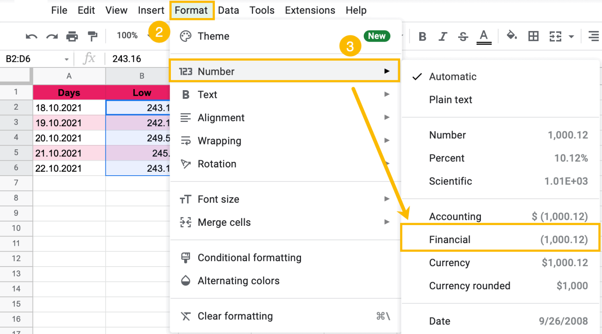Expand the Merge cells submenu

pos(224,222)
